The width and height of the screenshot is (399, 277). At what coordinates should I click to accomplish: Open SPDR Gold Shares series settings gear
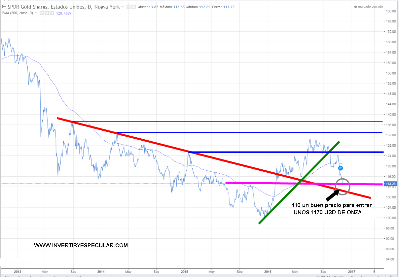(x=133, y=7)
